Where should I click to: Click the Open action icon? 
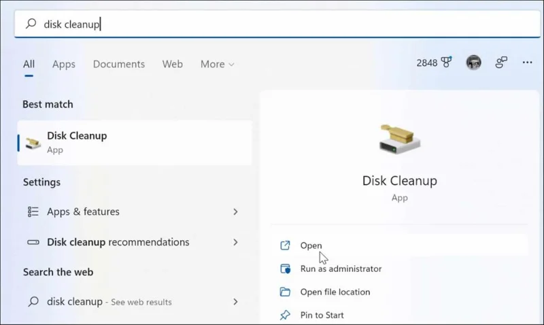[x=285, y=245]
